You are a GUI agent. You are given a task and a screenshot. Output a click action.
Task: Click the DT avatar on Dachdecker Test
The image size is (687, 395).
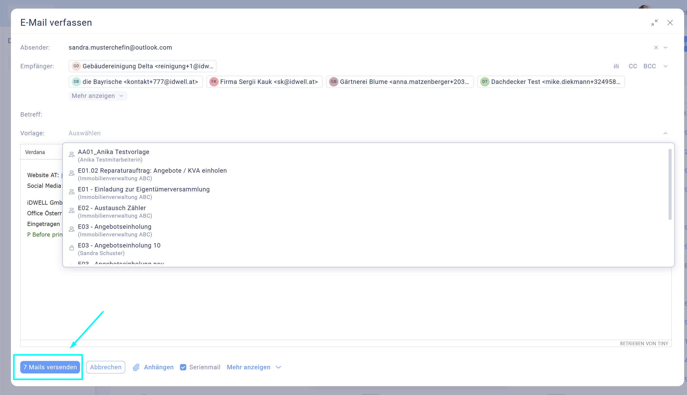[485, 82]
